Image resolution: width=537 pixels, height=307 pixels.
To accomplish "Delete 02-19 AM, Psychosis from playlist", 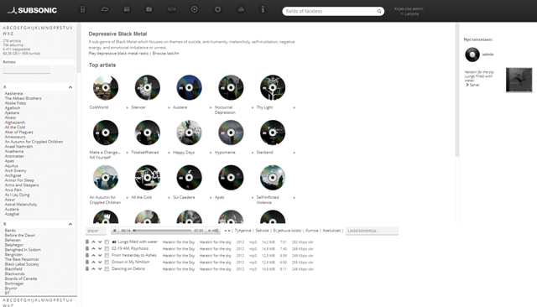I will tap(87, 248).
